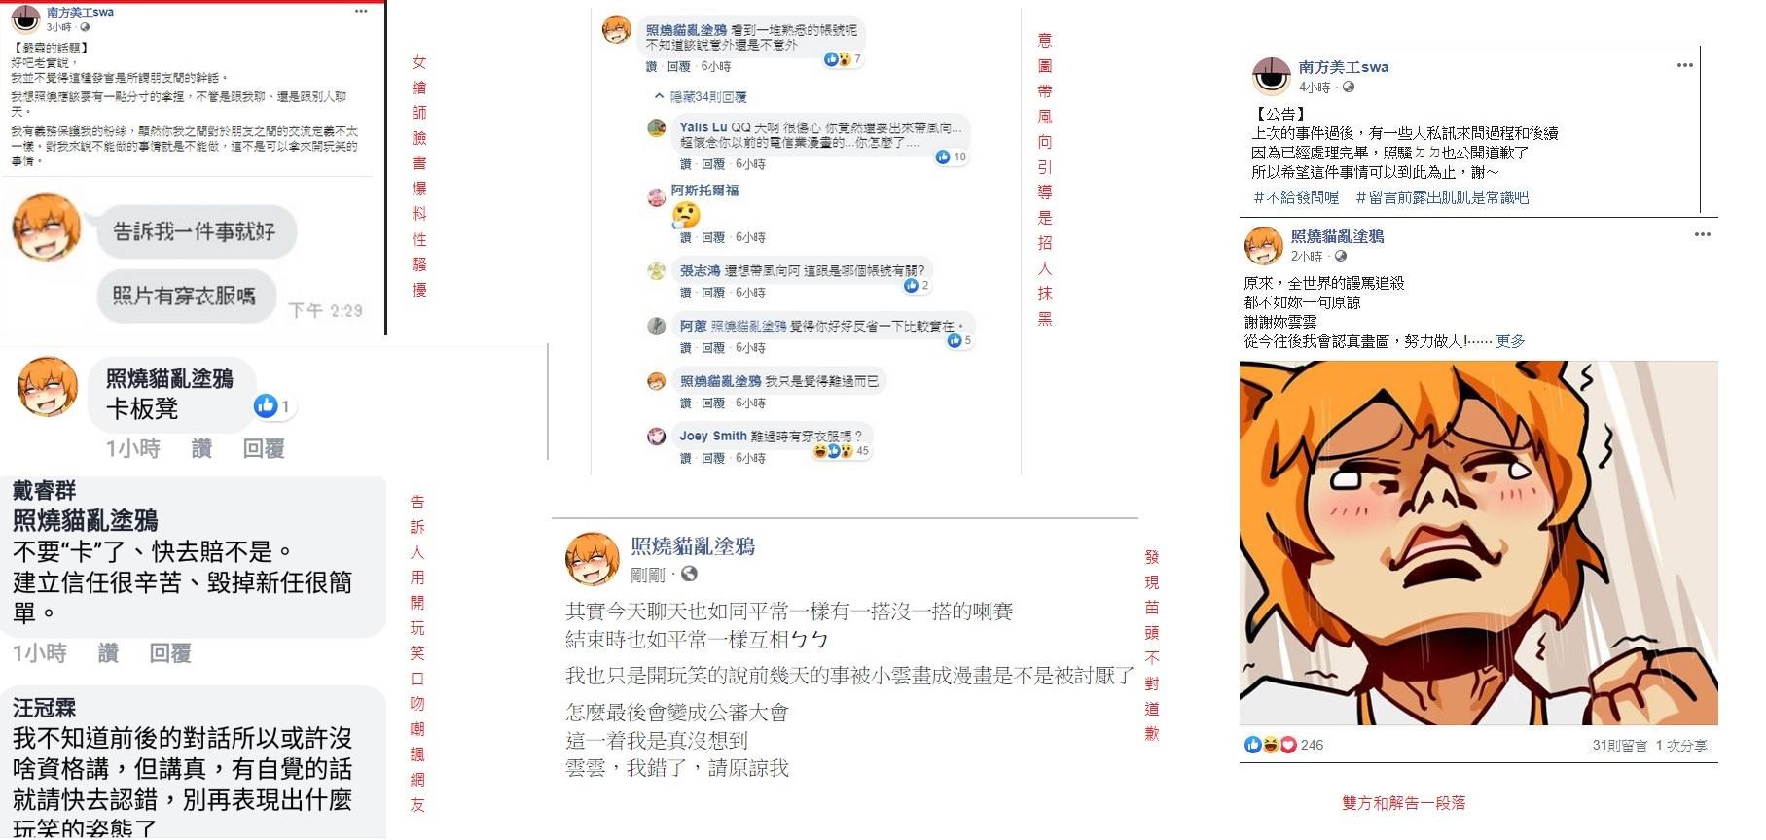
Task: Expand post text with 更多 link
Action: (1510, 341)
